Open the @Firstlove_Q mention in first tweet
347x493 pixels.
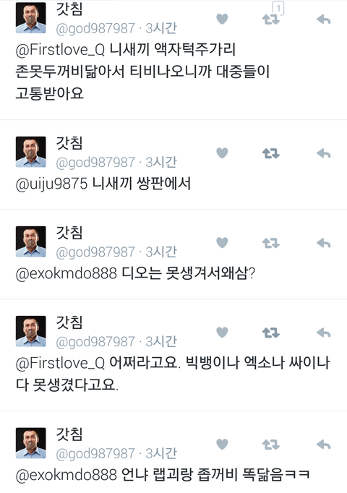tap(60, 50)
